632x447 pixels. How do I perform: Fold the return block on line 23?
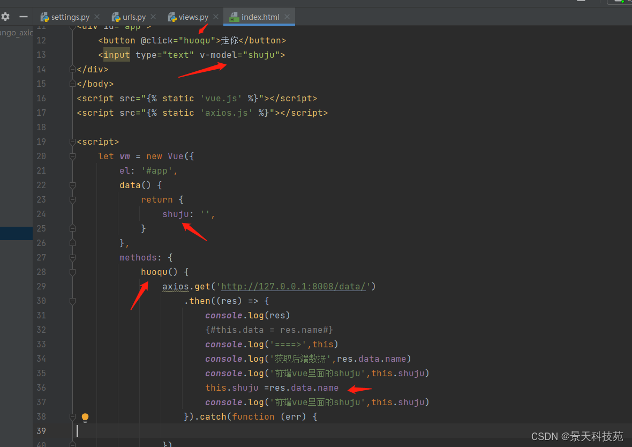tap(72, 200)
